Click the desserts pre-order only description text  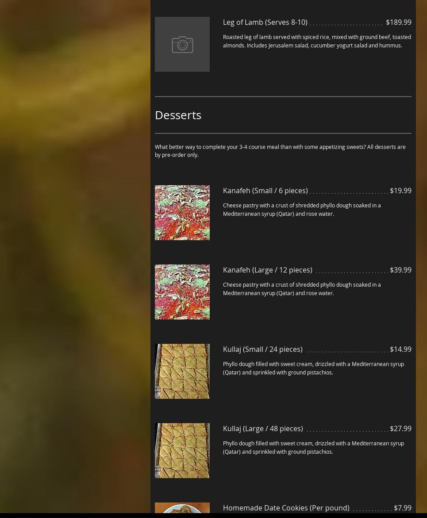click(x=280, y=151)
